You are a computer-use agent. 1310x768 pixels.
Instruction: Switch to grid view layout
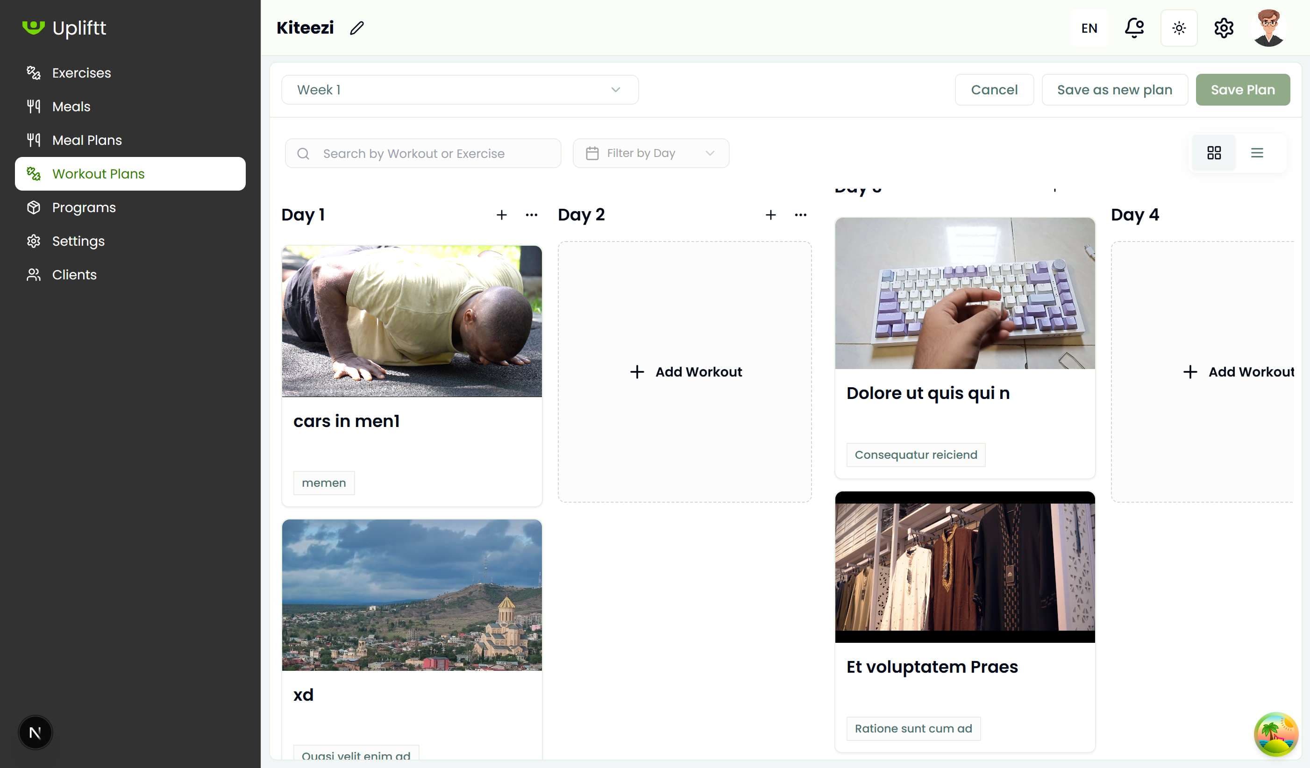point(1214,152)
